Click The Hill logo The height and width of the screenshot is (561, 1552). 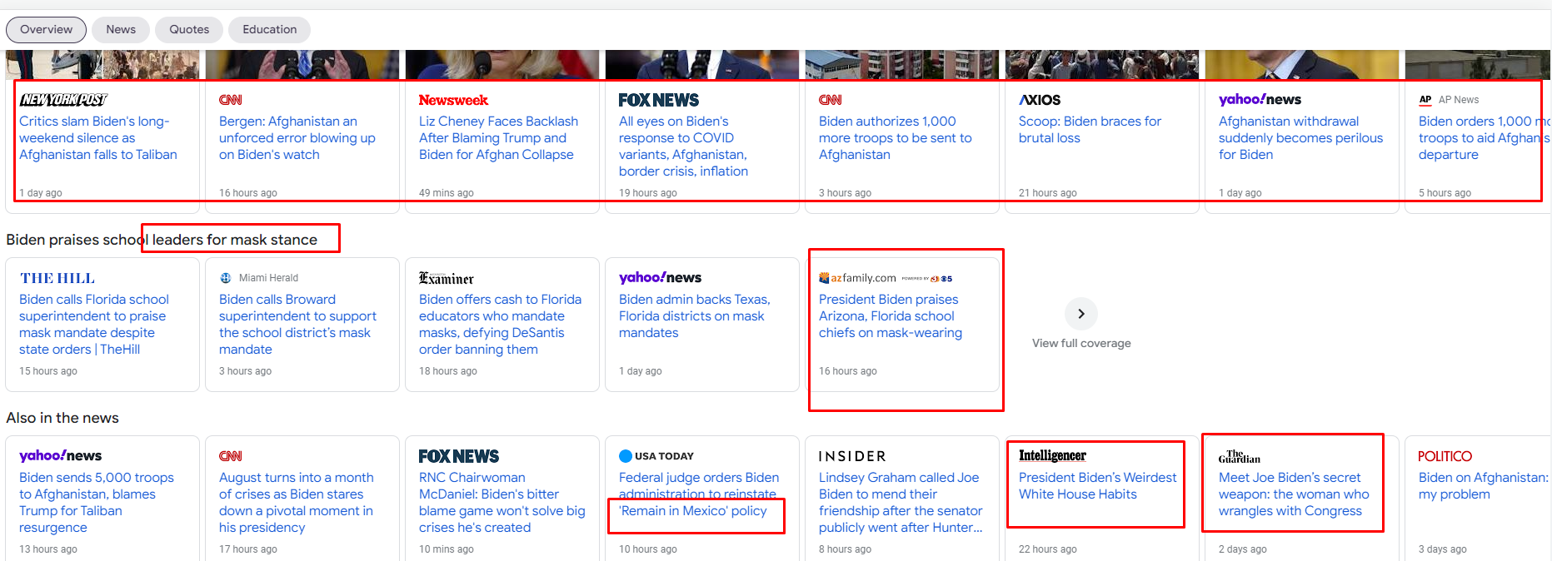57,278
